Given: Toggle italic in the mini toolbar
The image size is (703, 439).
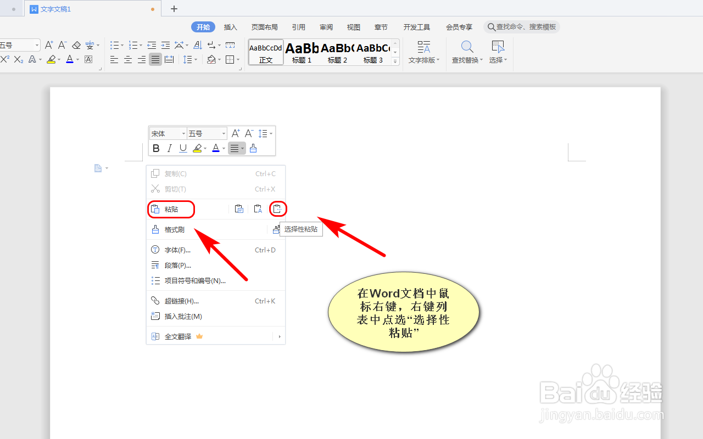Looking at the screenshot, I should 170,148.
